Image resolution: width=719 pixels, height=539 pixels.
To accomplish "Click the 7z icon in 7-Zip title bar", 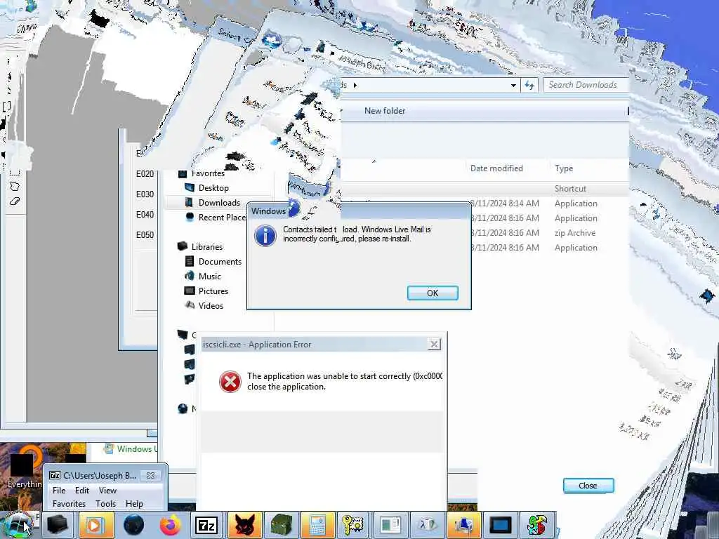I will (x=55, y=475).
